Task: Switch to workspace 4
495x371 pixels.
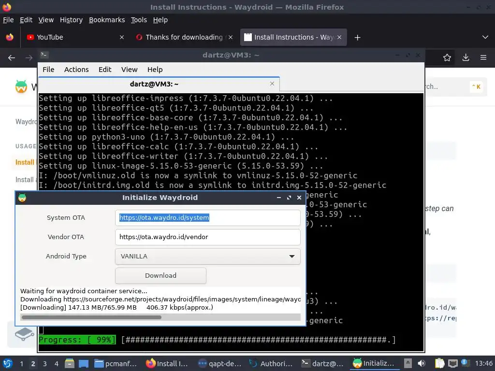Action: (x=57, y=364)
